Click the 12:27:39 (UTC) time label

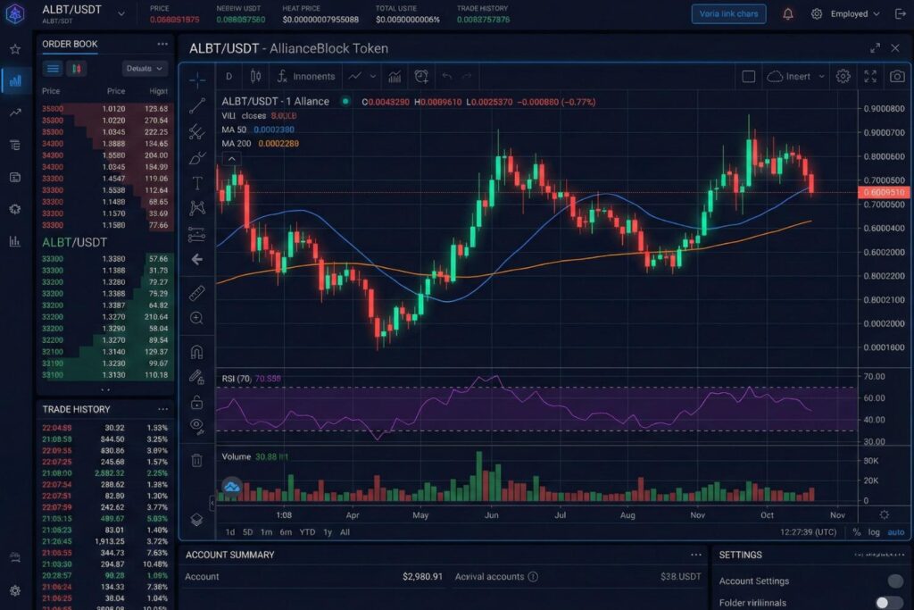809,532
